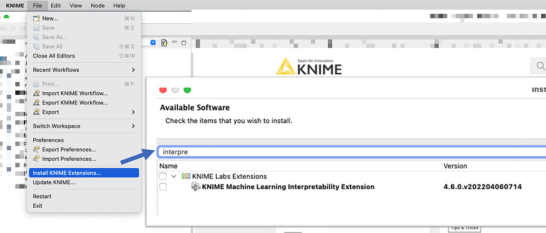This screenshot has width=546, height=233.
Task: Click the KNIME logo on welcome page
Action: [309, 66]
